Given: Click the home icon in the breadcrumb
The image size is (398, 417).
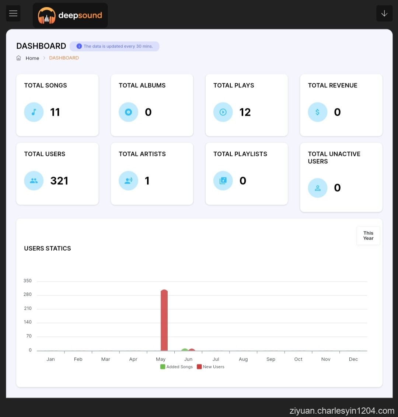Looking at the screenshot, I should pos(19,58).
